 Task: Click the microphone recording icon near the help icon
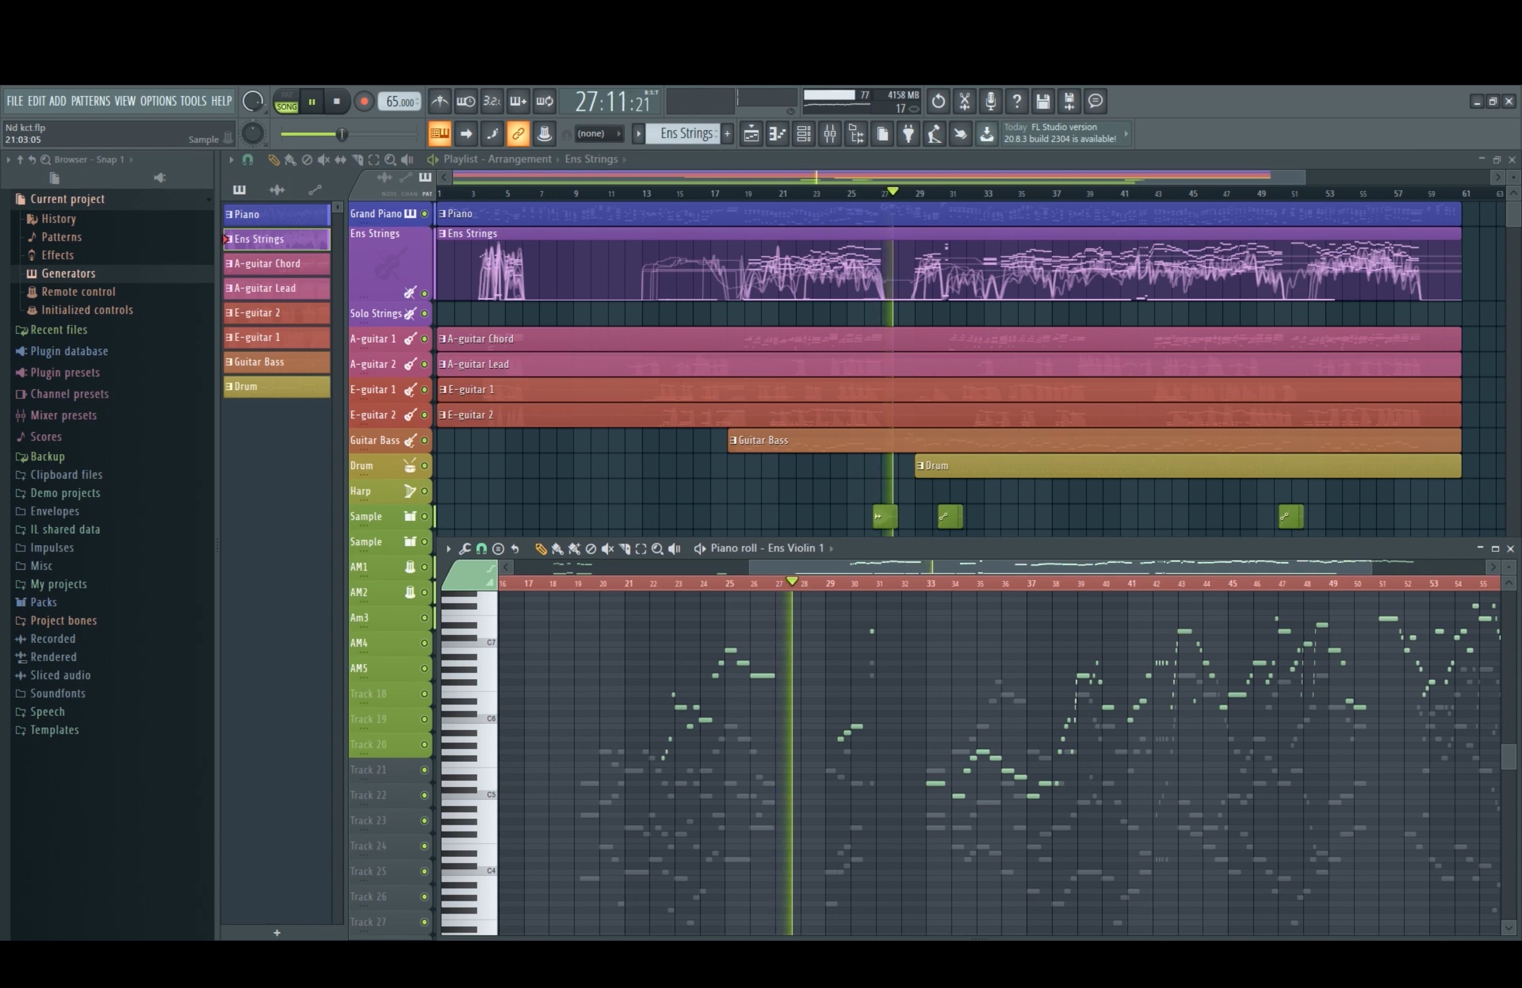coord(990,101)
